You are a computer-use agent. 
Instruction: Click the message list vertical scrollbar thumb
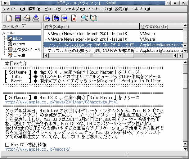coord(185,37)
